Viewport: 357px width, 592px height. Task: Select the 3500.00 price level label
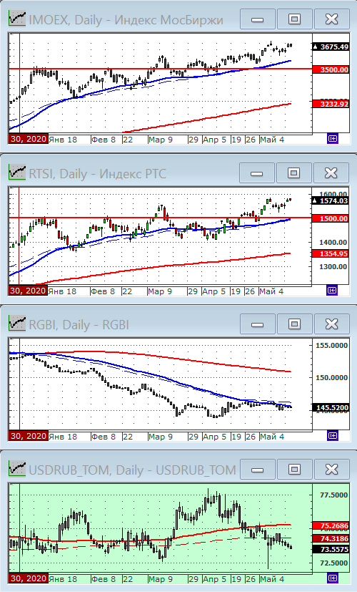(x=331, y=70)
